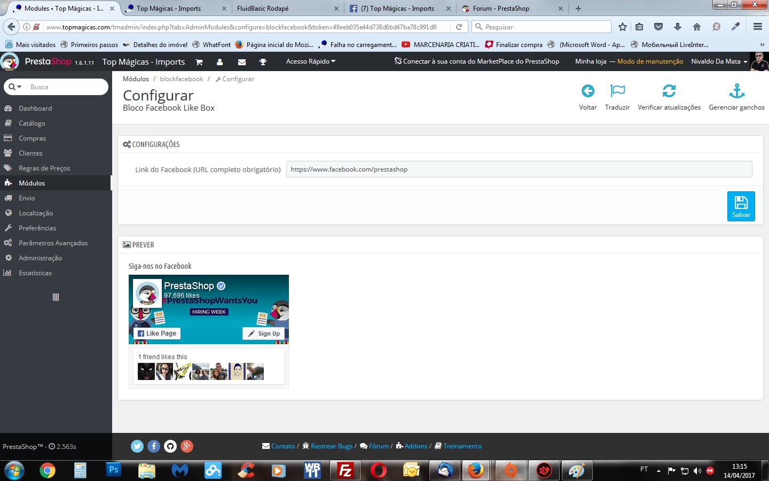Click the Busca search field
Screen dimensions: 769x481
[x=66, y=87]
